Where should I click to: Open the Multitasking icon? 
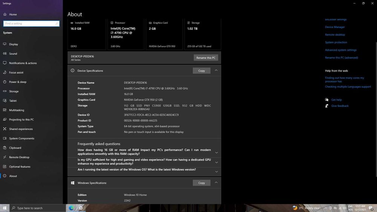coord(5,110)
